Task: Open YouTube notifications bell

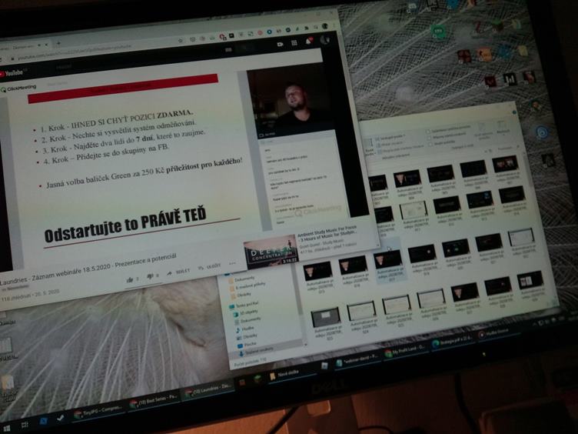Action: pyautogui.click(x=308, y=41)
